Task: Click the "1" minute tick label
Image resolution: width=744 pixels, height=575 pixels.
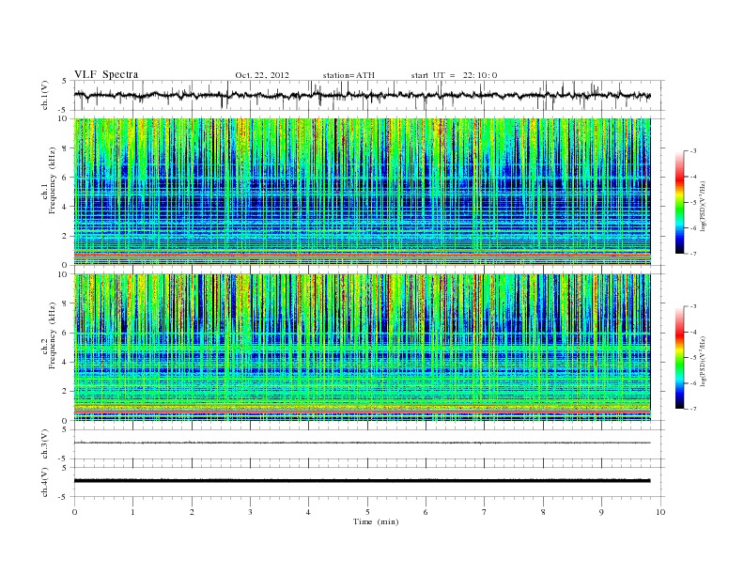Action: tap(132, 512)
